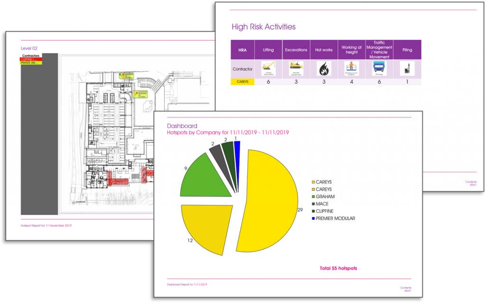Click the blue PREMIER MODULAR legend swatch
The width and height of the screenshot is (486, 303).
tap(312, 218)
